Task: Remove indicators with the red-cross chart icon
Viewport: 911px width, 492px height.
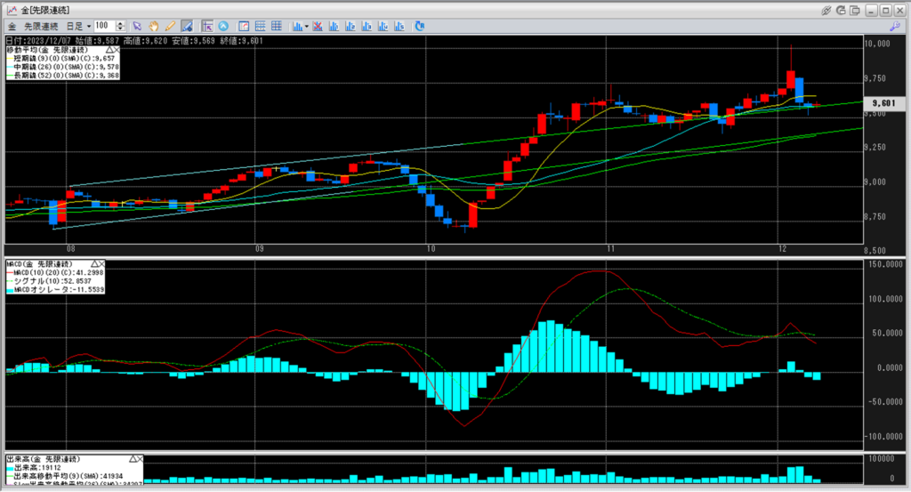Action: (318, 26)
